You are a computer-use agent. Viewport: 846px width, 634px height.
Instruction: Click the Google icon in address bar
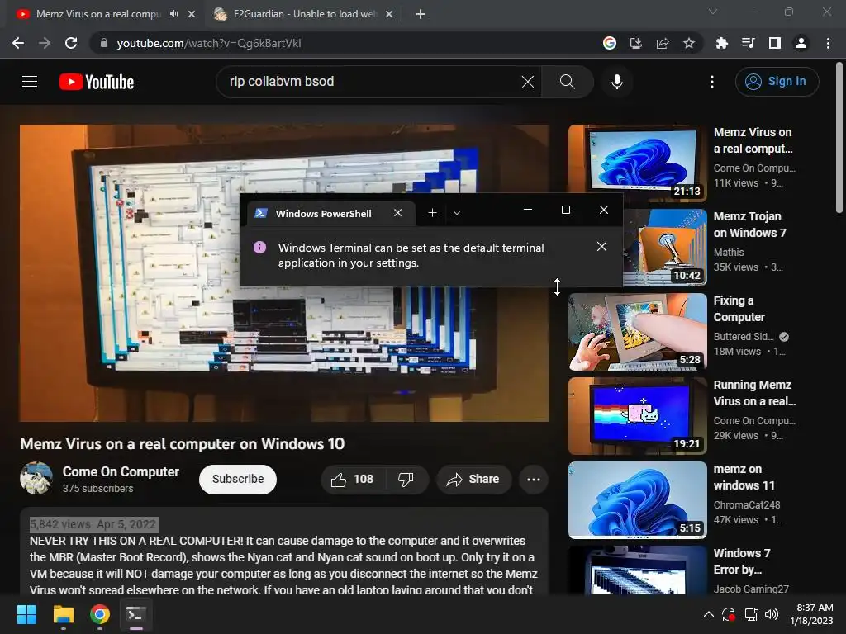pos(610,43)
